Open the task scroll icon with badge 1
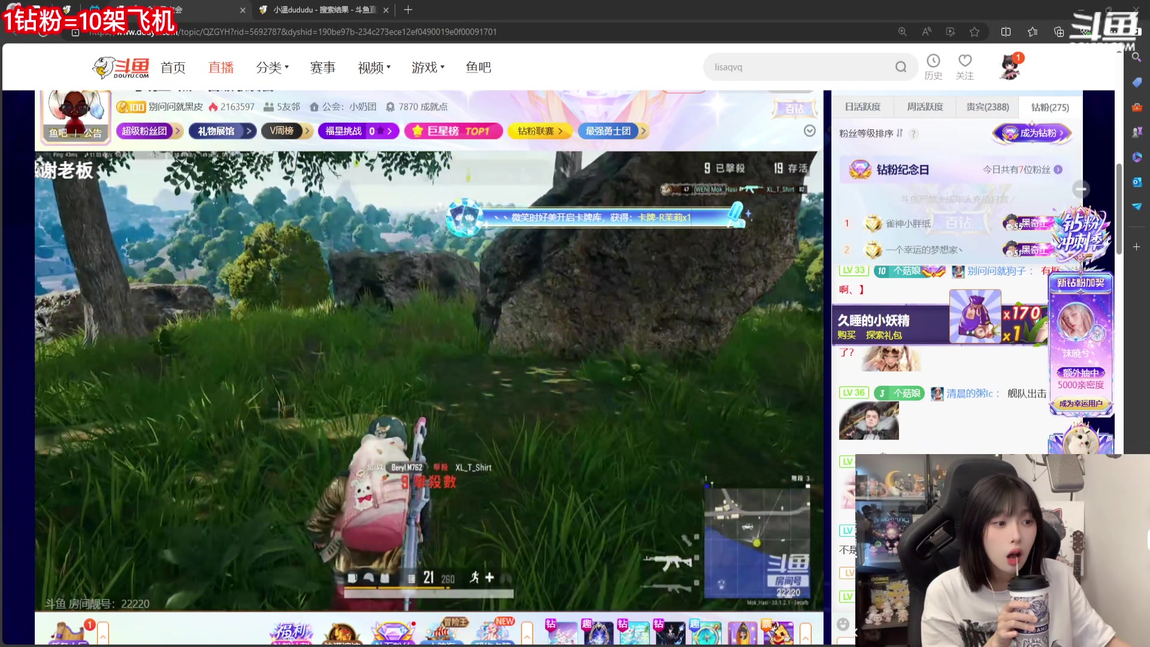 coord(69,633)
